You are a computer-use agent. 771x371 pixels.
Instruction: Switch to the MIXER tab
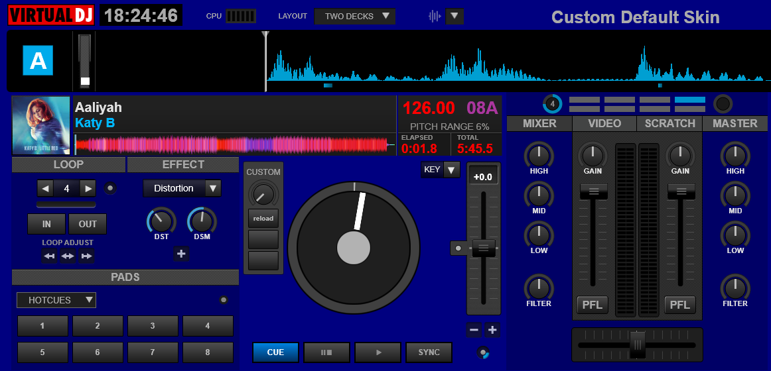[x=539, y=124]
